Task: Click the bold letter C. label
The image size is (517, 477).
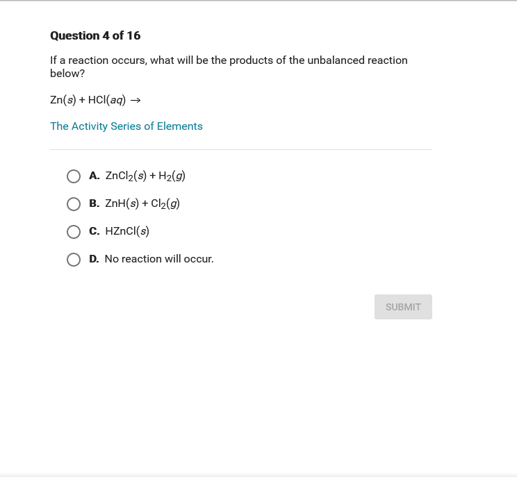Action: tap(95, 231)
